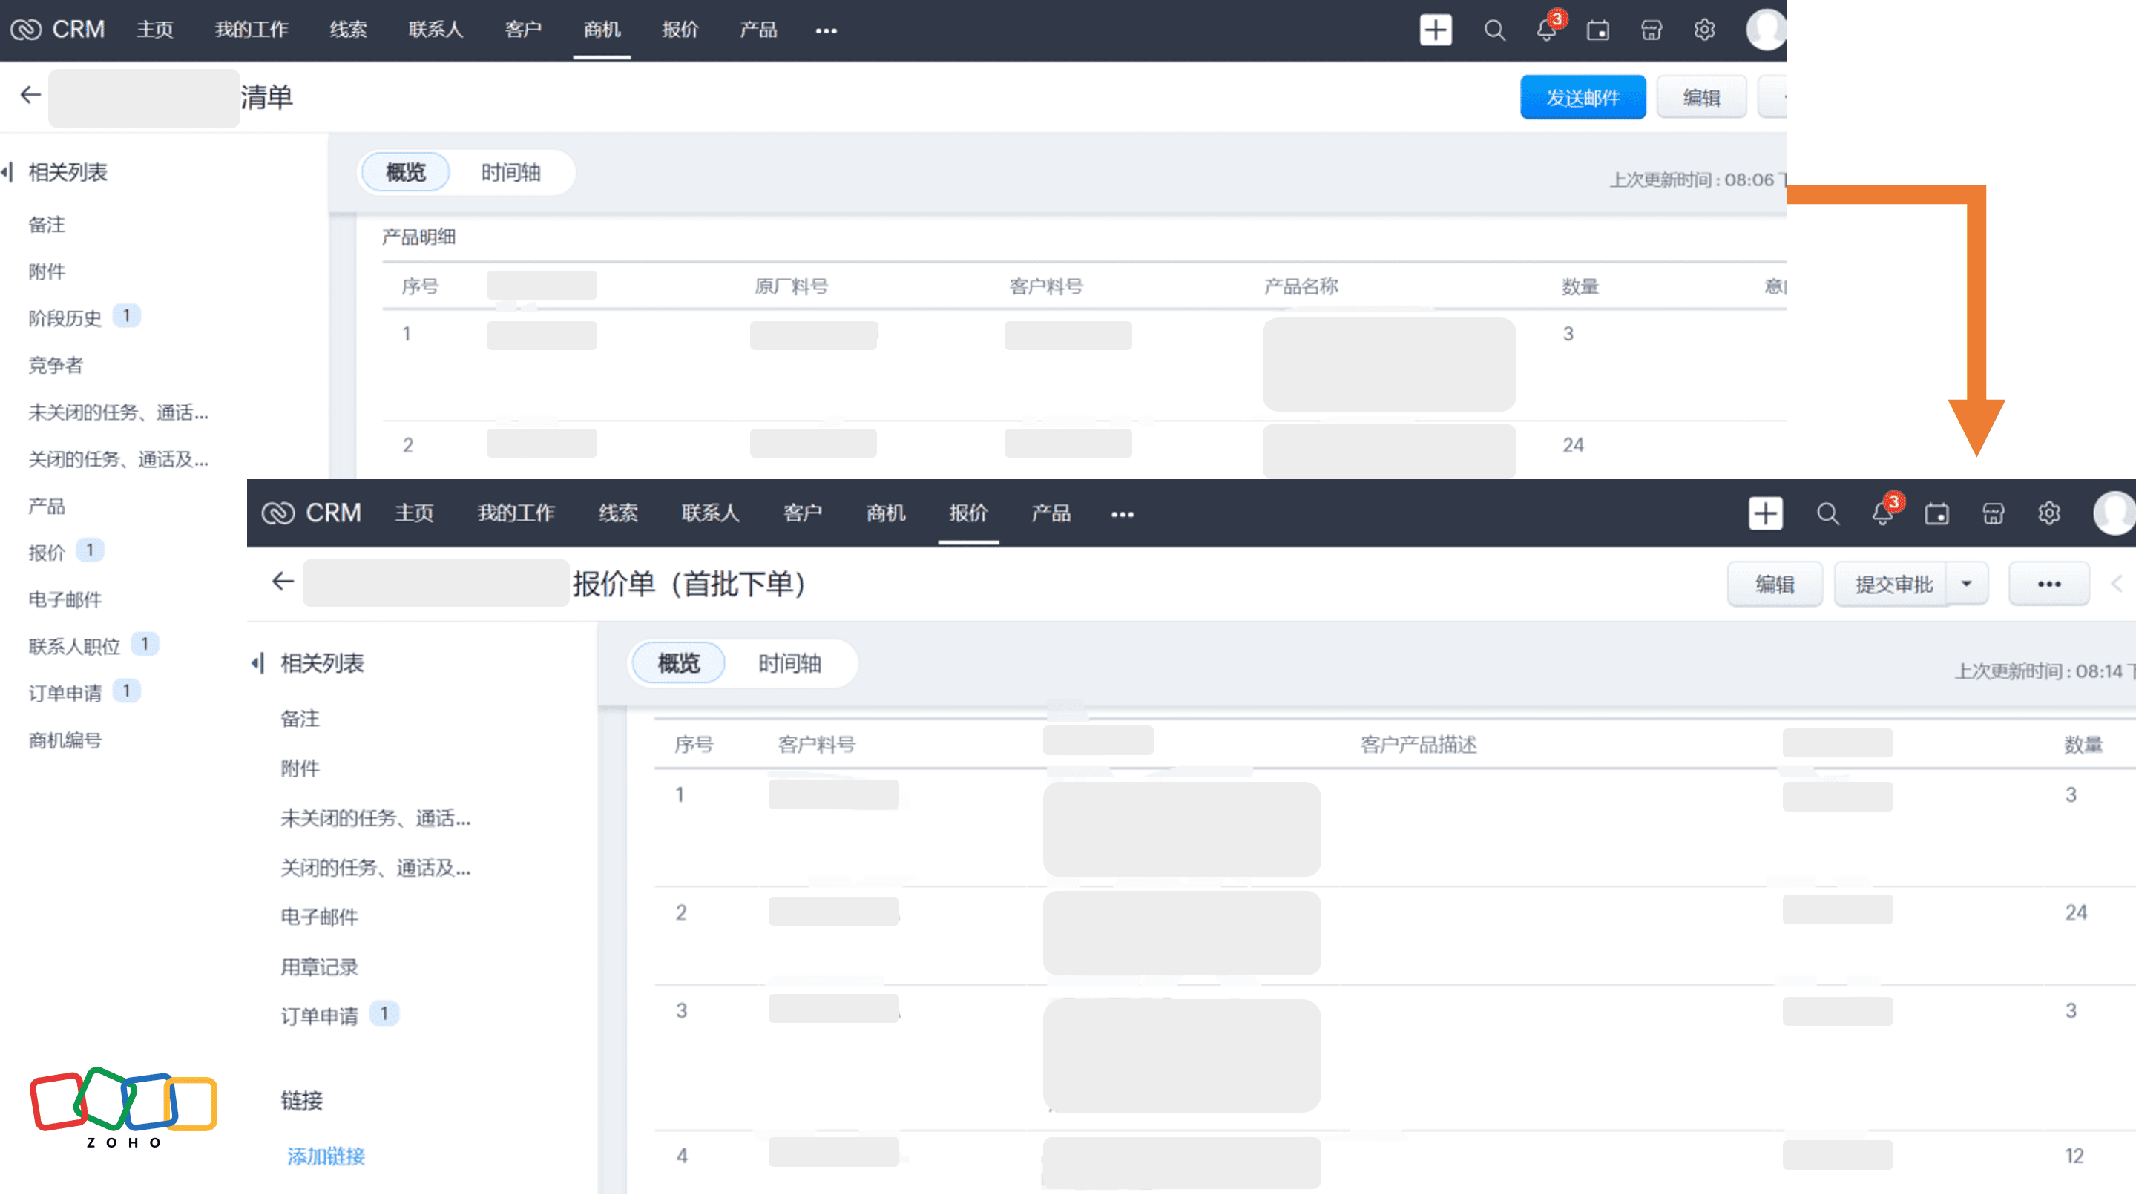Screen dimensions: 2136x1195
Task: Go back from the 清单 record page
Action: pyautogui.click(x=30, y=96)
